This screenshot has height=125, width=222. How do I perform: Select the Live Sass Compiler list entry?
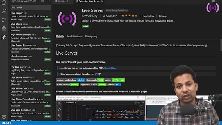point(31,113)
